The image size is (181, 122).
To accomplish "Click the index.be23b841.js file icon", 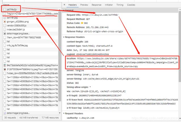I will 5,29.
